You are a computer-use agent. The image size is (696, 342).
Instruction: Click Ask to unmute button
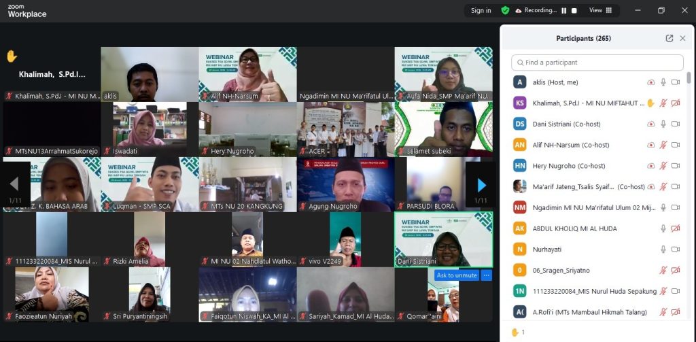[x=457, y=275]
